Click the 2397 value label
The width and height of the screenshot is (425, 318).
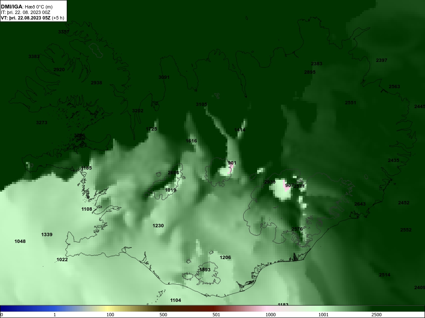tap(382, 60)
